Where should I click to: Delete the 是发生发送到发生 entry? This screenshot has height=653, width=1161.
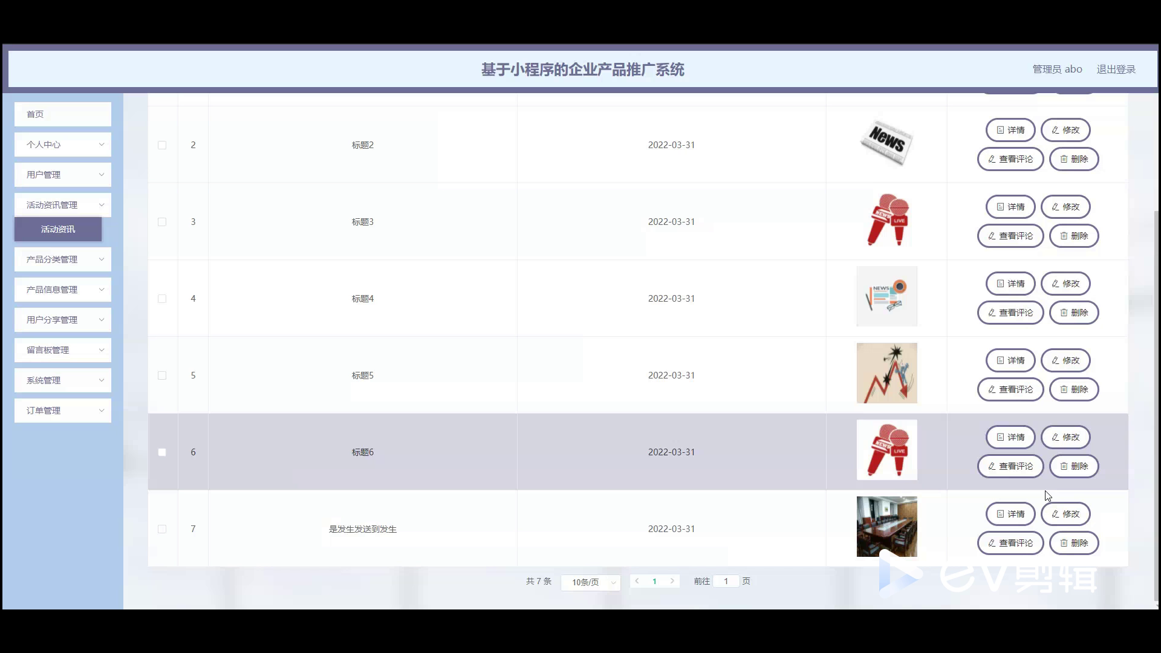(x=1074, y=543)
